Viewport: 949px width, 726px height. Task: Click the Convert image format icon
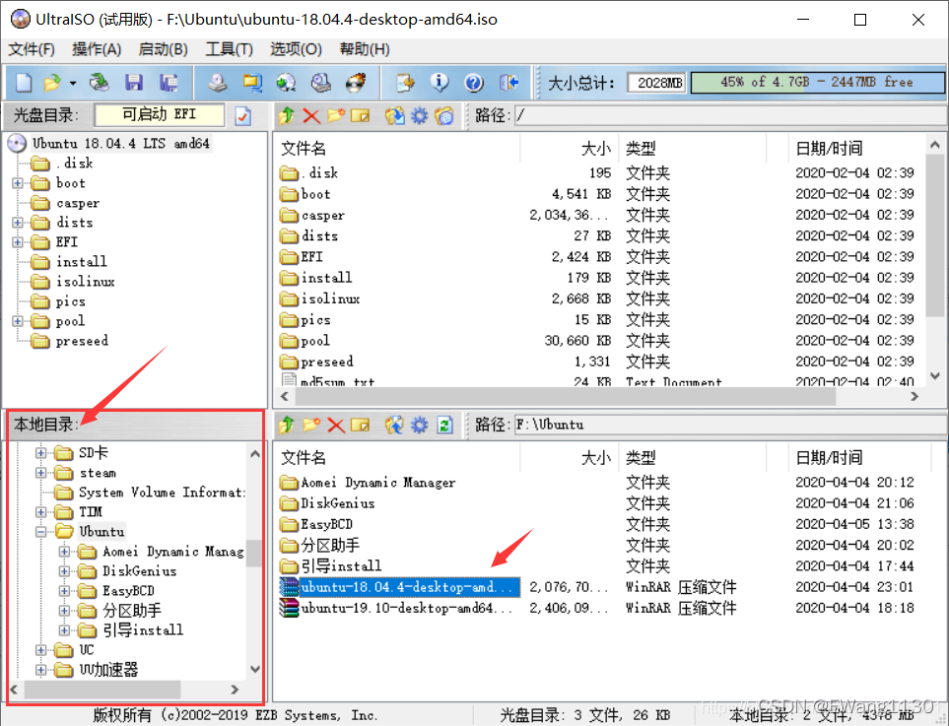(251, 83)
